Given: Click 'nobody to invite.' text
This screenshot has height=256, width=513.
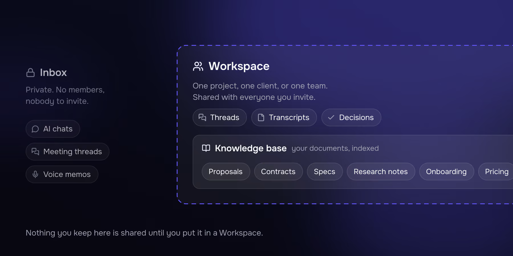Looking at the screenshot, I should click(57, 101).
